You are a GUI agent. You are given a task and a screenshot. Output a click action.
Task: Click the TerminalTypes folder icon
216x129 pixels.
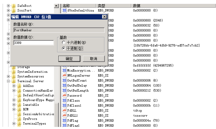19,123
